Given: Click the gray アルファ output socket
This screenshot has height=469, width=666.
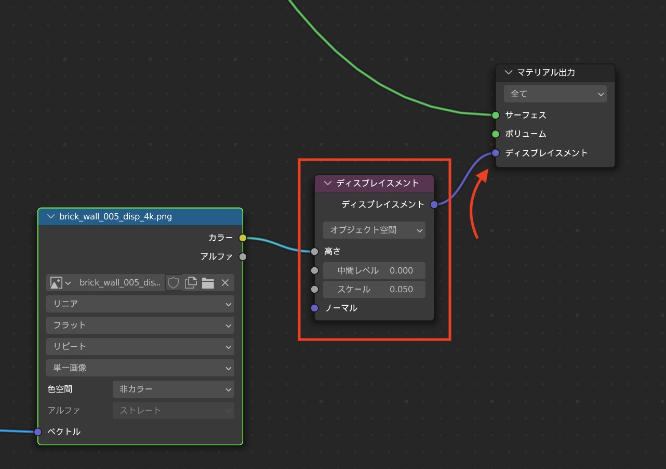Looking at the screenshot, I should pyautogui.click(x=243, y=257).
